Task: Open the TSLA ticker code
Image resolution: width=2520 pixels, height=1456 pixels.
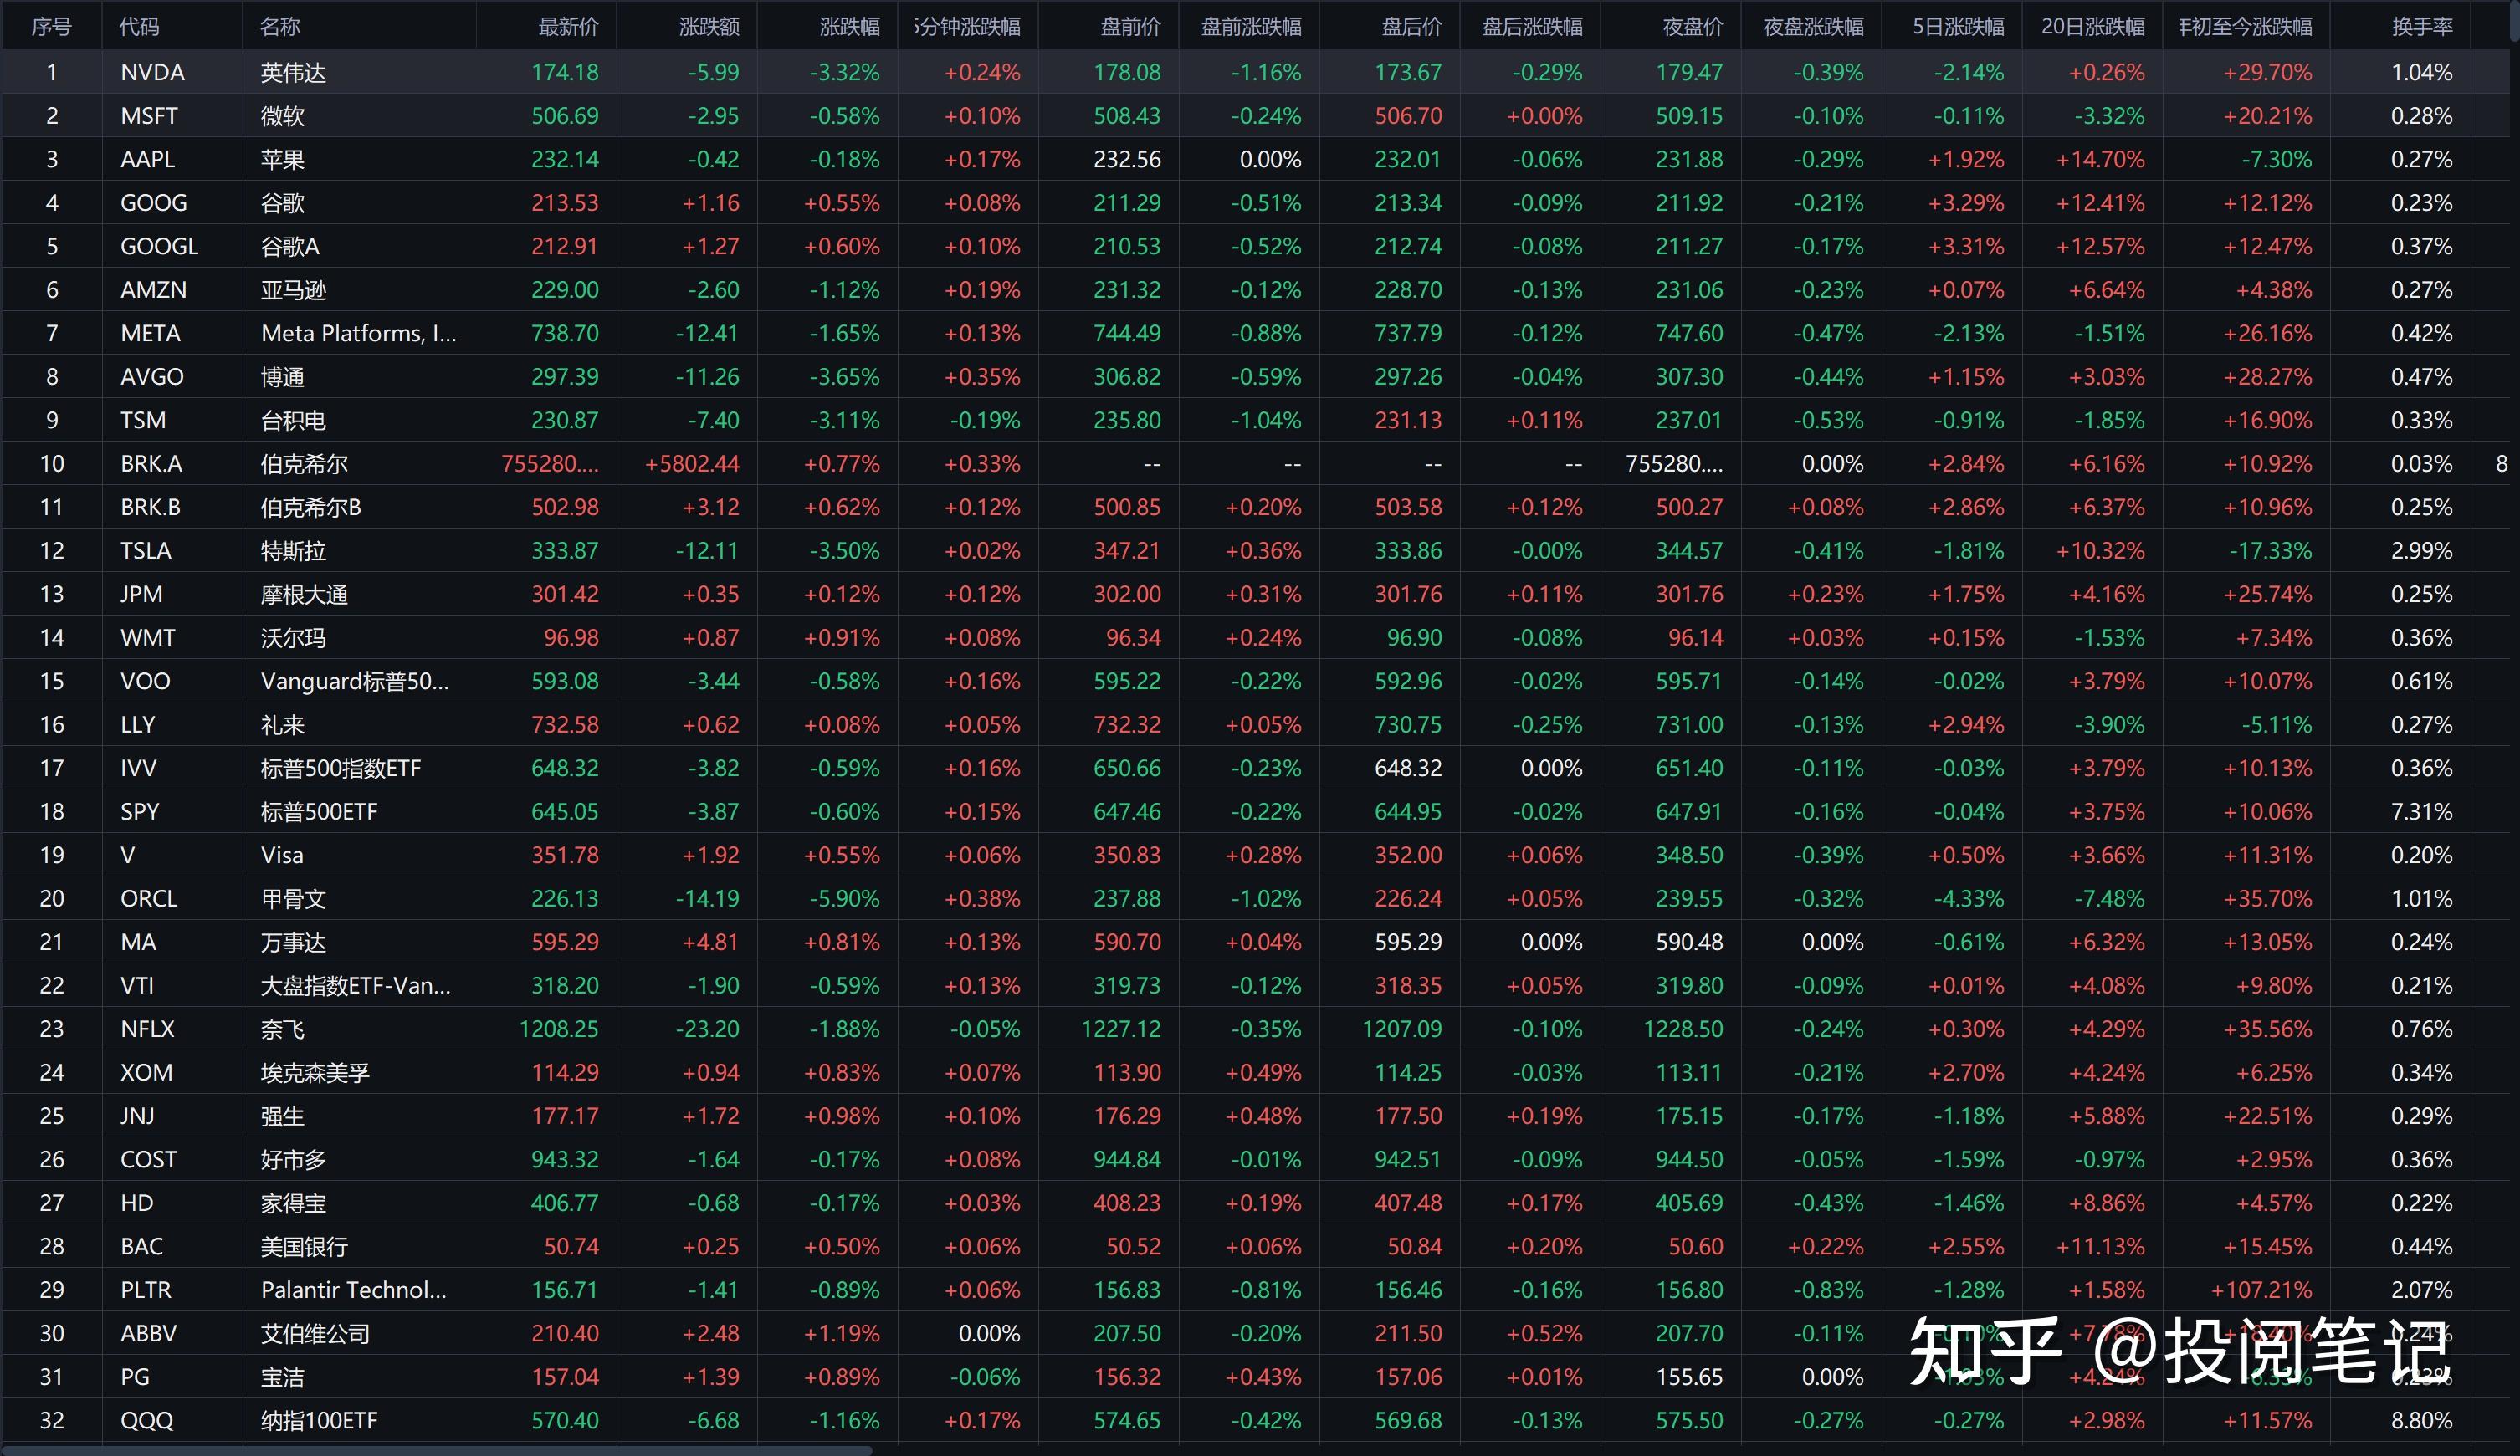Action: [x=146, y=550]
